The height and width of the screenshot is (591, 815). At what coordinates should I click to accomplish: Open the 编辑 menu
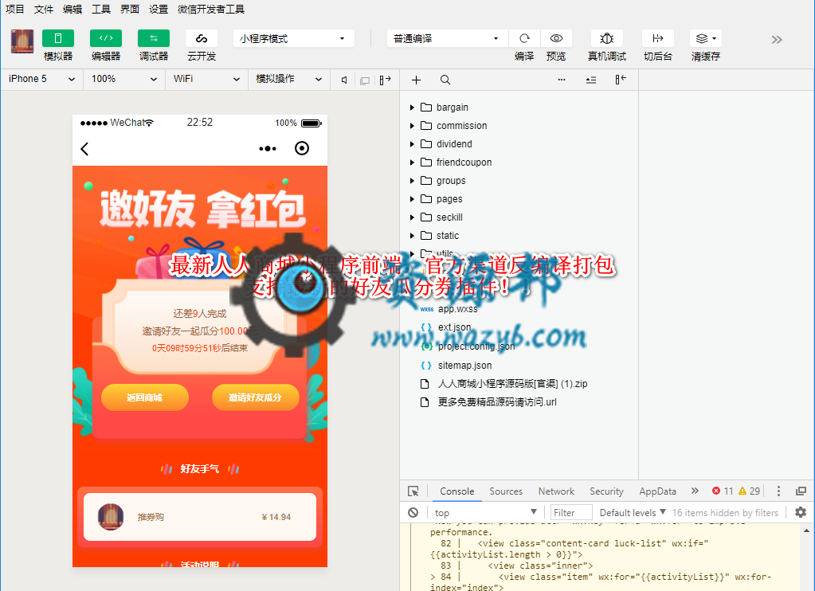(x=72, y=10)
